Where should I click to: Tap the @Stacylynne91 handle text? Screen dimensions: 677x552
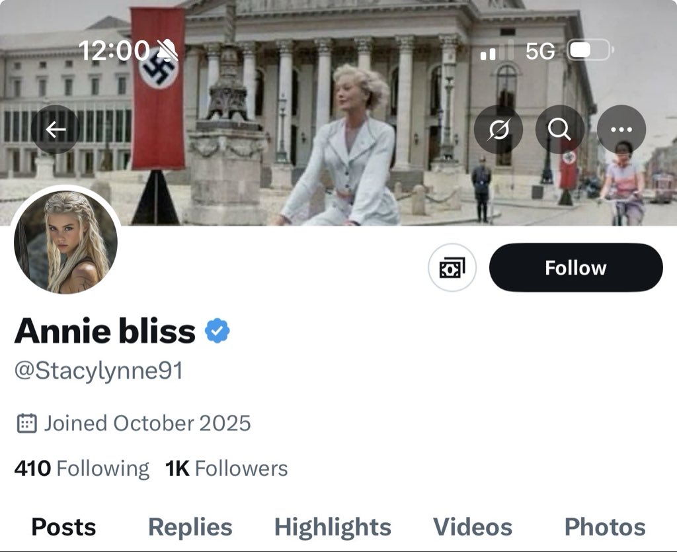99,371
